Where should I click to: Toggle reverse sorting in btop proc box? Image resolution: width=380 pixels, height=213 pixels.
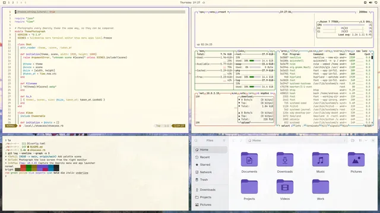pyautogui.click(x=337, y=51)
